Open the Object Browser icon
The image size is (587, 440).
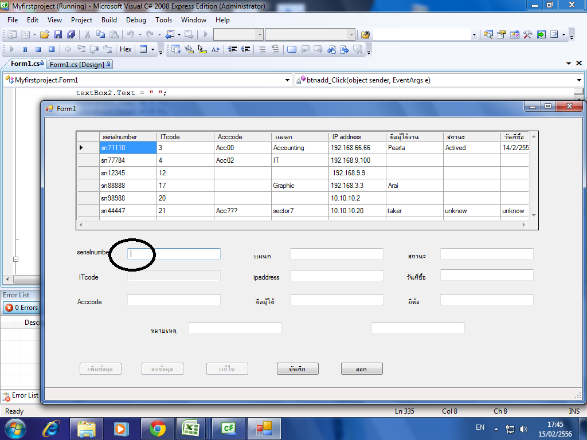515,35
